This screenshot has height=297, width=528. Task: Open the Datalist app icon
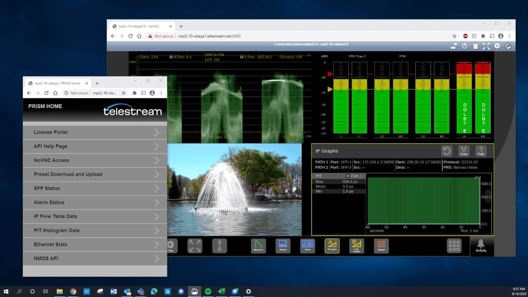381,246
